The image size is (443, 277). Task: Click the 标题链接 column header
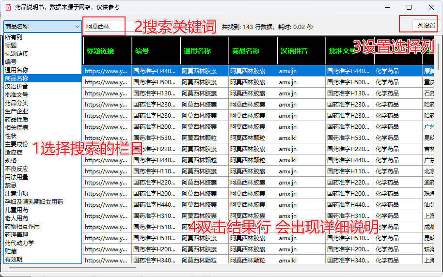tap(100, 51)
